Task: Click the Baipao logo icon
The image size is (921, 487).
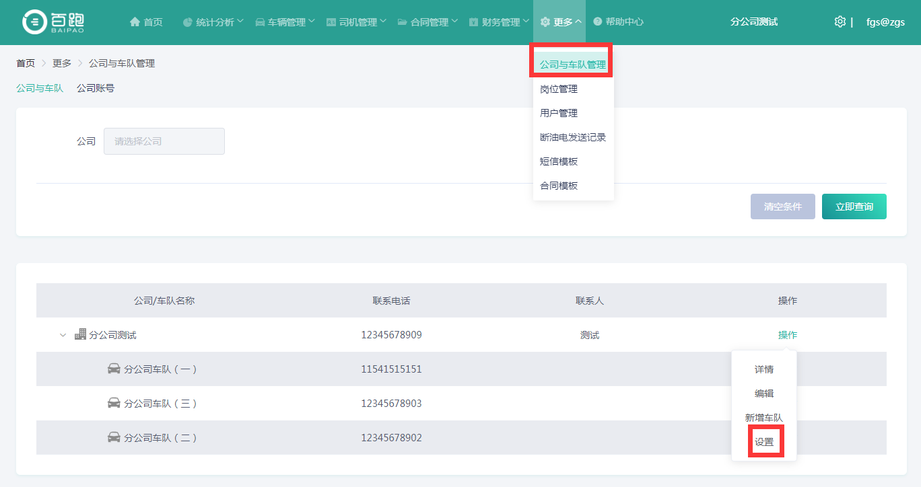Action: click(34, 22)
